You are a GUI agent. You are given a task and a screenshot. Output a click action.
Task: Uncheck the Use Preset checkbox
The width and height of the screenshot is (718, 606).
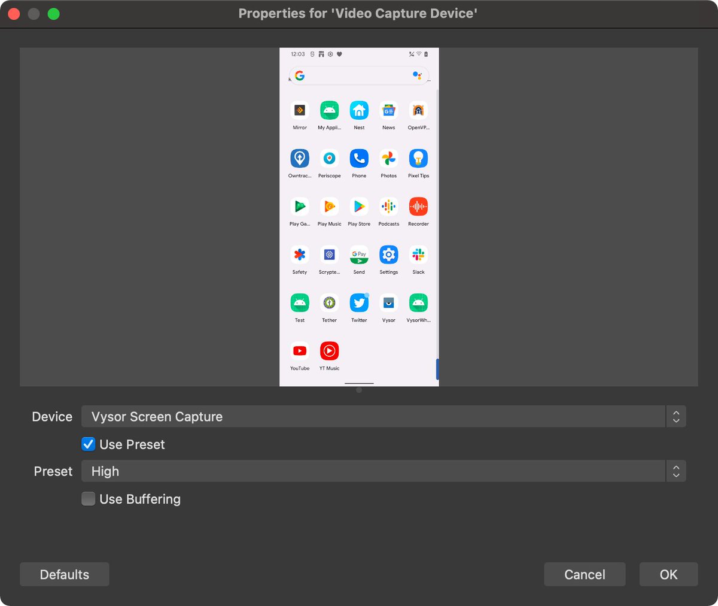[x=88, y=444]
